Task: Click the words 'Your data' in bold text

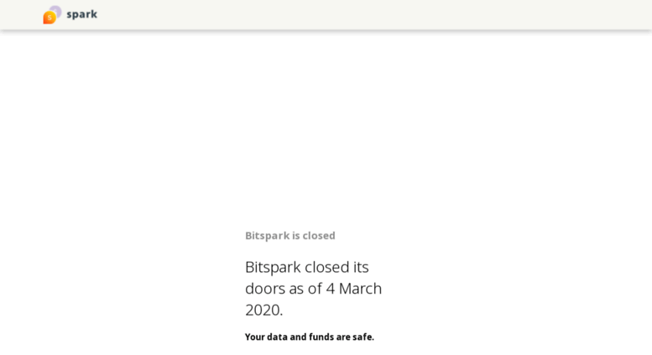Action: (x=266, y=337)
